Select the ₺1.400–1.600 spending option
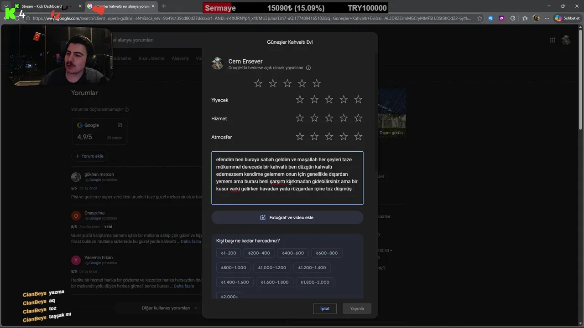 (235, 282)
